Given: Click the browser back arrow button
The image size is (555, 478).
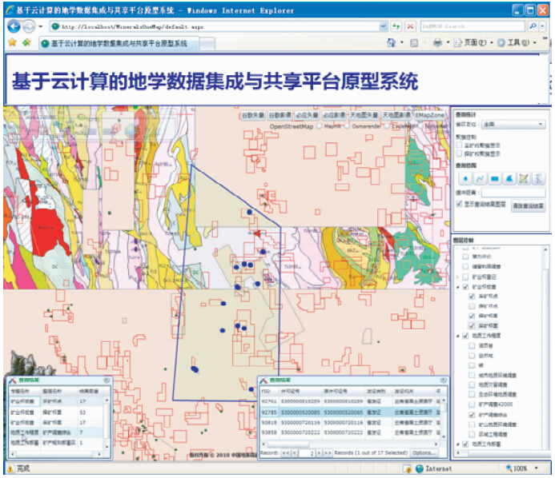Looking at the screenshot, I should click(14, 26).
